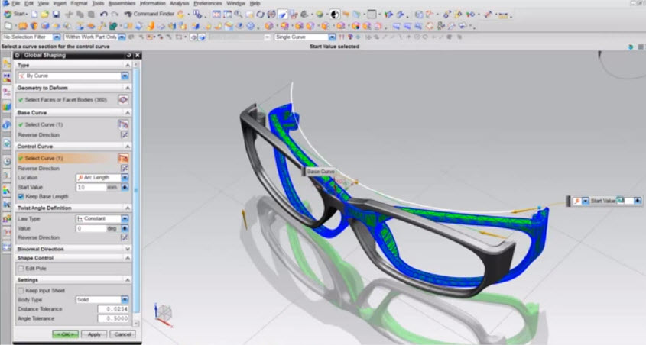Open the Single Curve dropdown
The width and height of the screenshot is (646, 345).
coord(332,37)
